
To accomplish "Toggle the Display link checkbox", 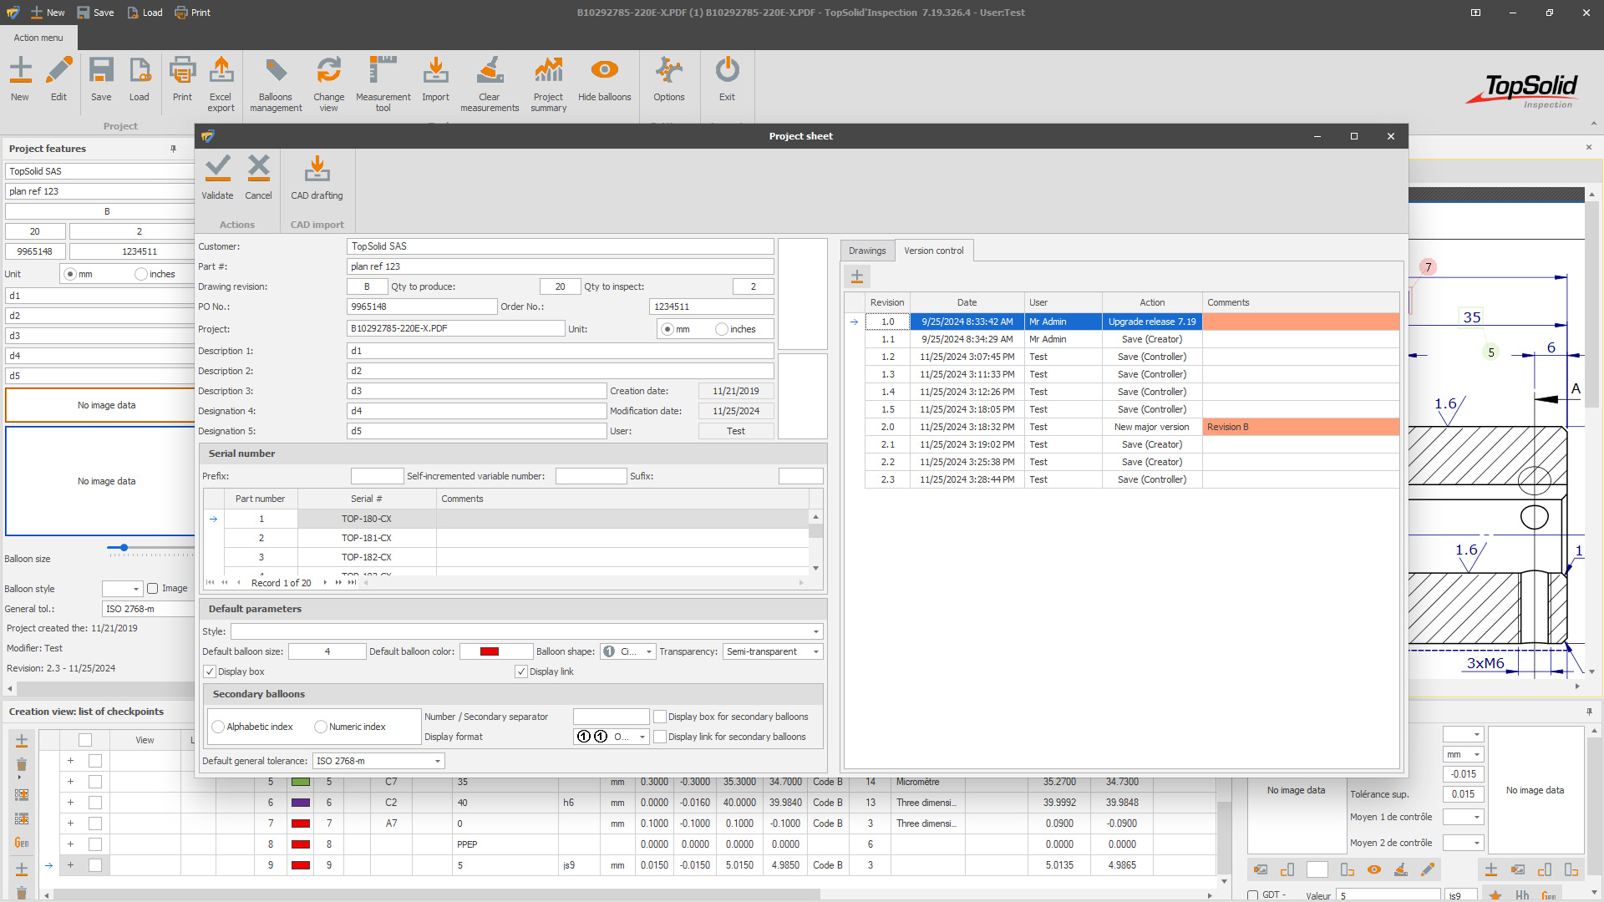I will point(521,671).
